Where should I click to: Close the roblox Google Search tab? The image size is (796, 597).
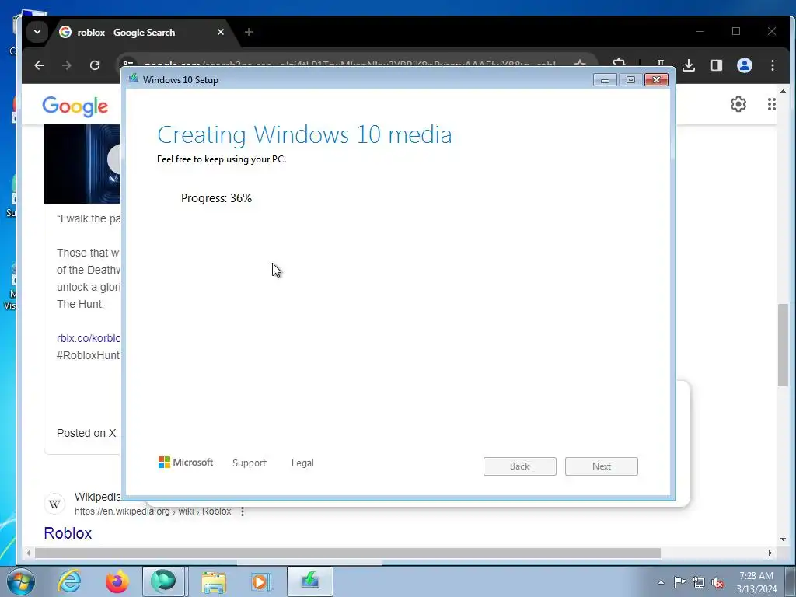[x=220, y=32]
